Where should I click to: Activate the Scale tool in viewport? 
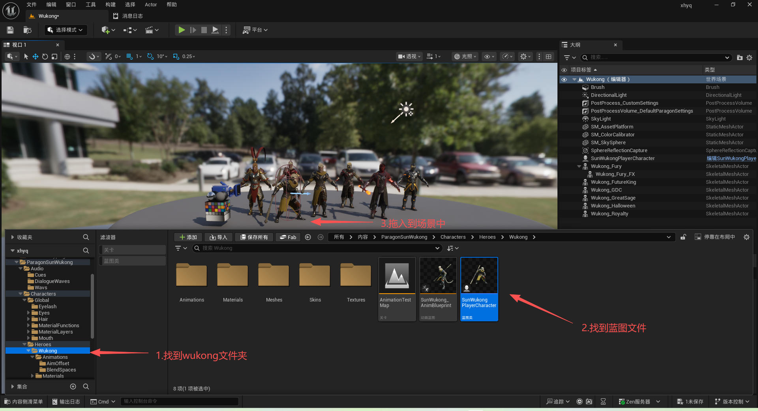pyautogui.click(x=54, y=57)
